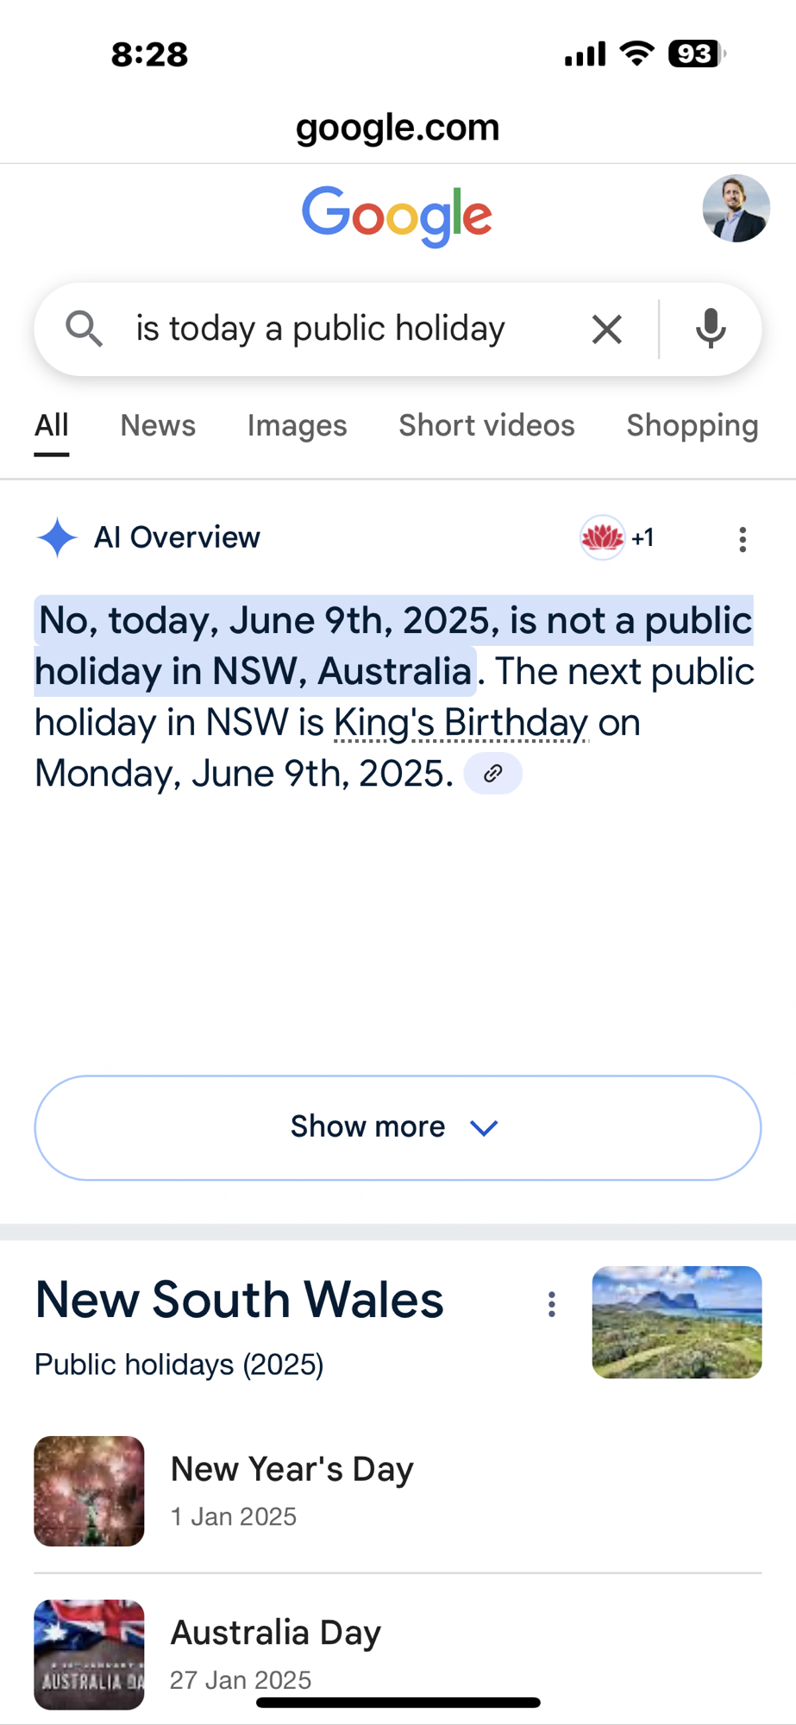The image size is (796, 1725).
Task: Open New South Wales three-dot menu
Action: tap(552, 1304)
